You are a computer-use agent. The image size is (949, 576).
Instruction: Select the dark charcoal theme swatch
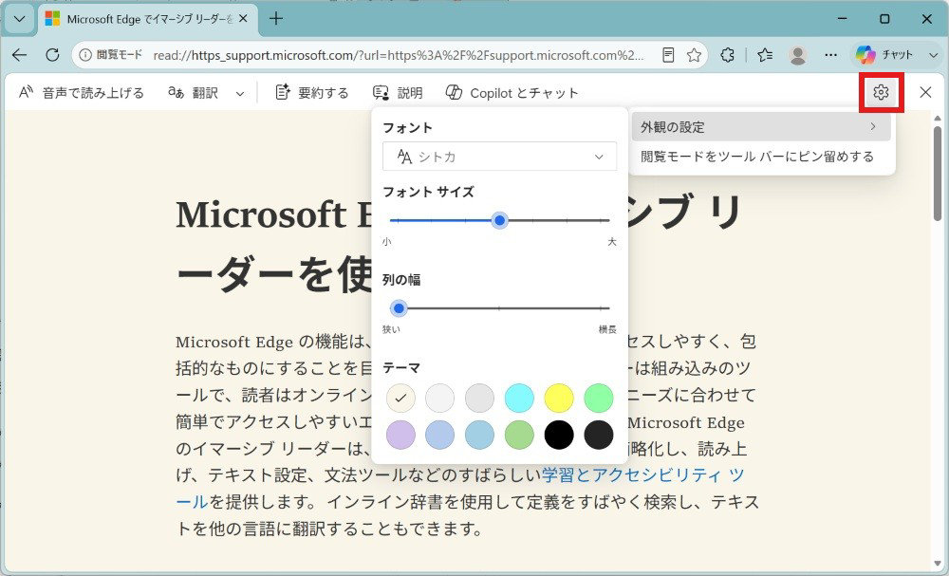599,435
